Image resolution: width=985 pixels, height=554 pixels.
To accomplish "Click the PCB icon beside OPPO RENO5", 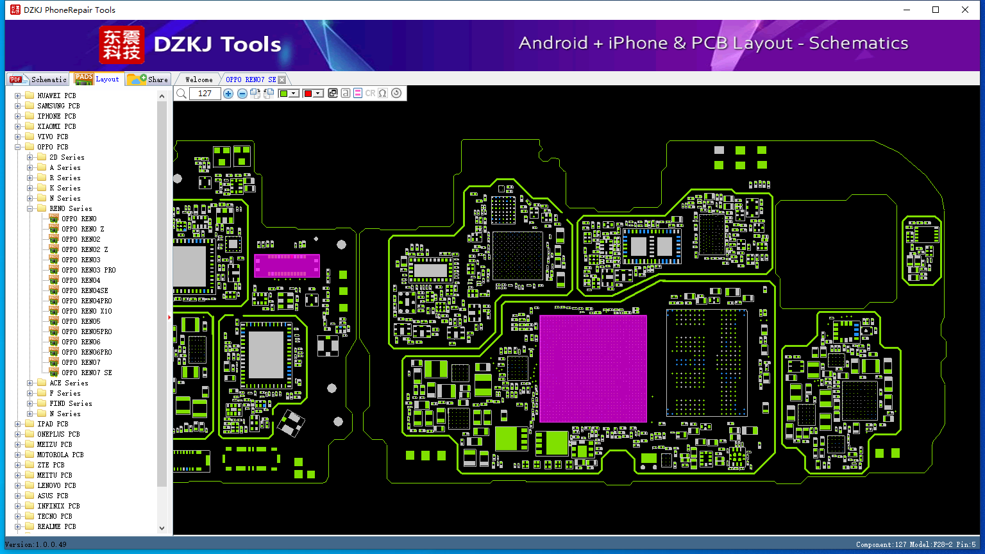I will [x=54, y=321].
